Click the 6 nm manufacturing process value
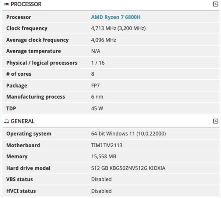Screen dimensions: 221x198 click(97, 97)
